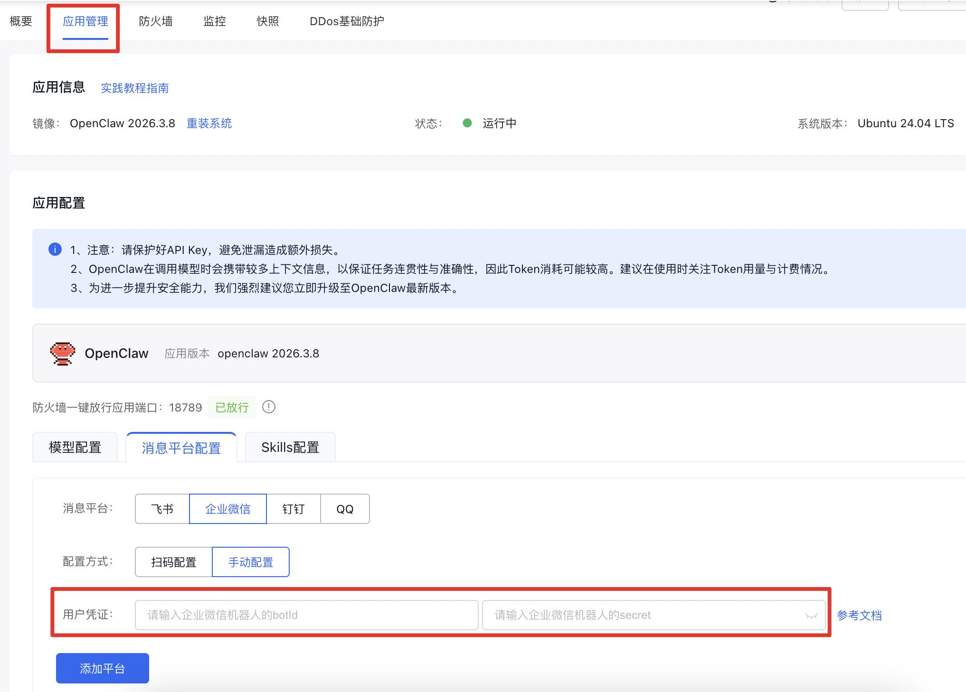
Task: Open the 防火墙 top navigation tab
Action: point(156,21)
